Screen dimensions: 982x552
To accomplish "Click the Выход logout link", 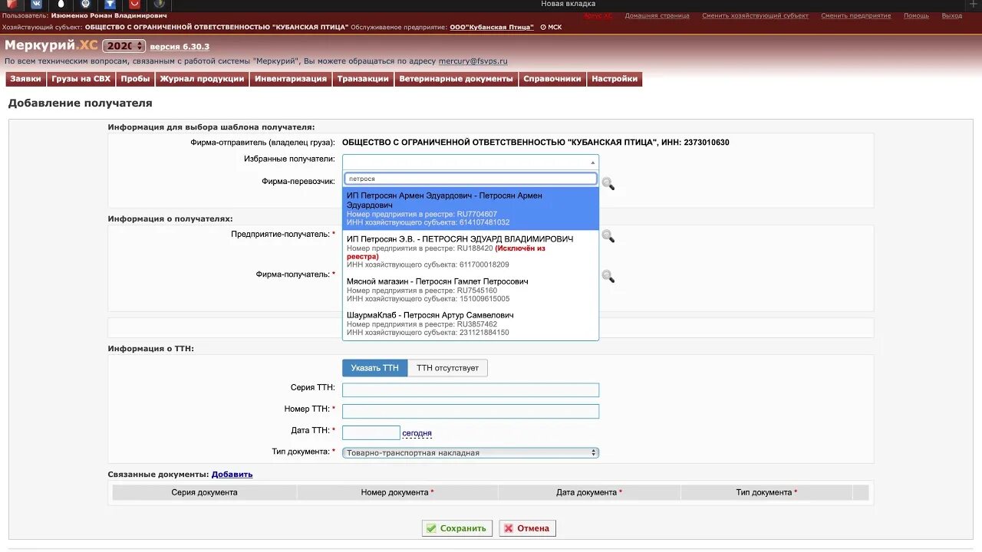I will coord(951,16).
